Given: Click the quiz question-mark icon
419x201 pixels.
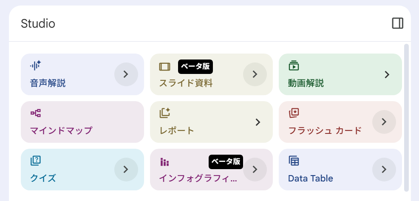Looking at the screenshot, I should tap(36, 161).
